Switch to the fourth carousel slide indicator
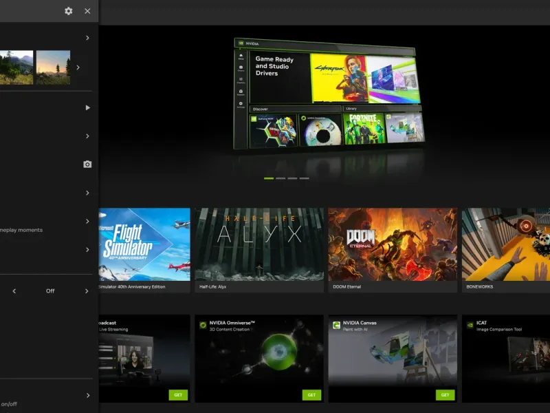This screenshot has width=550, height=413. point(305,178)
